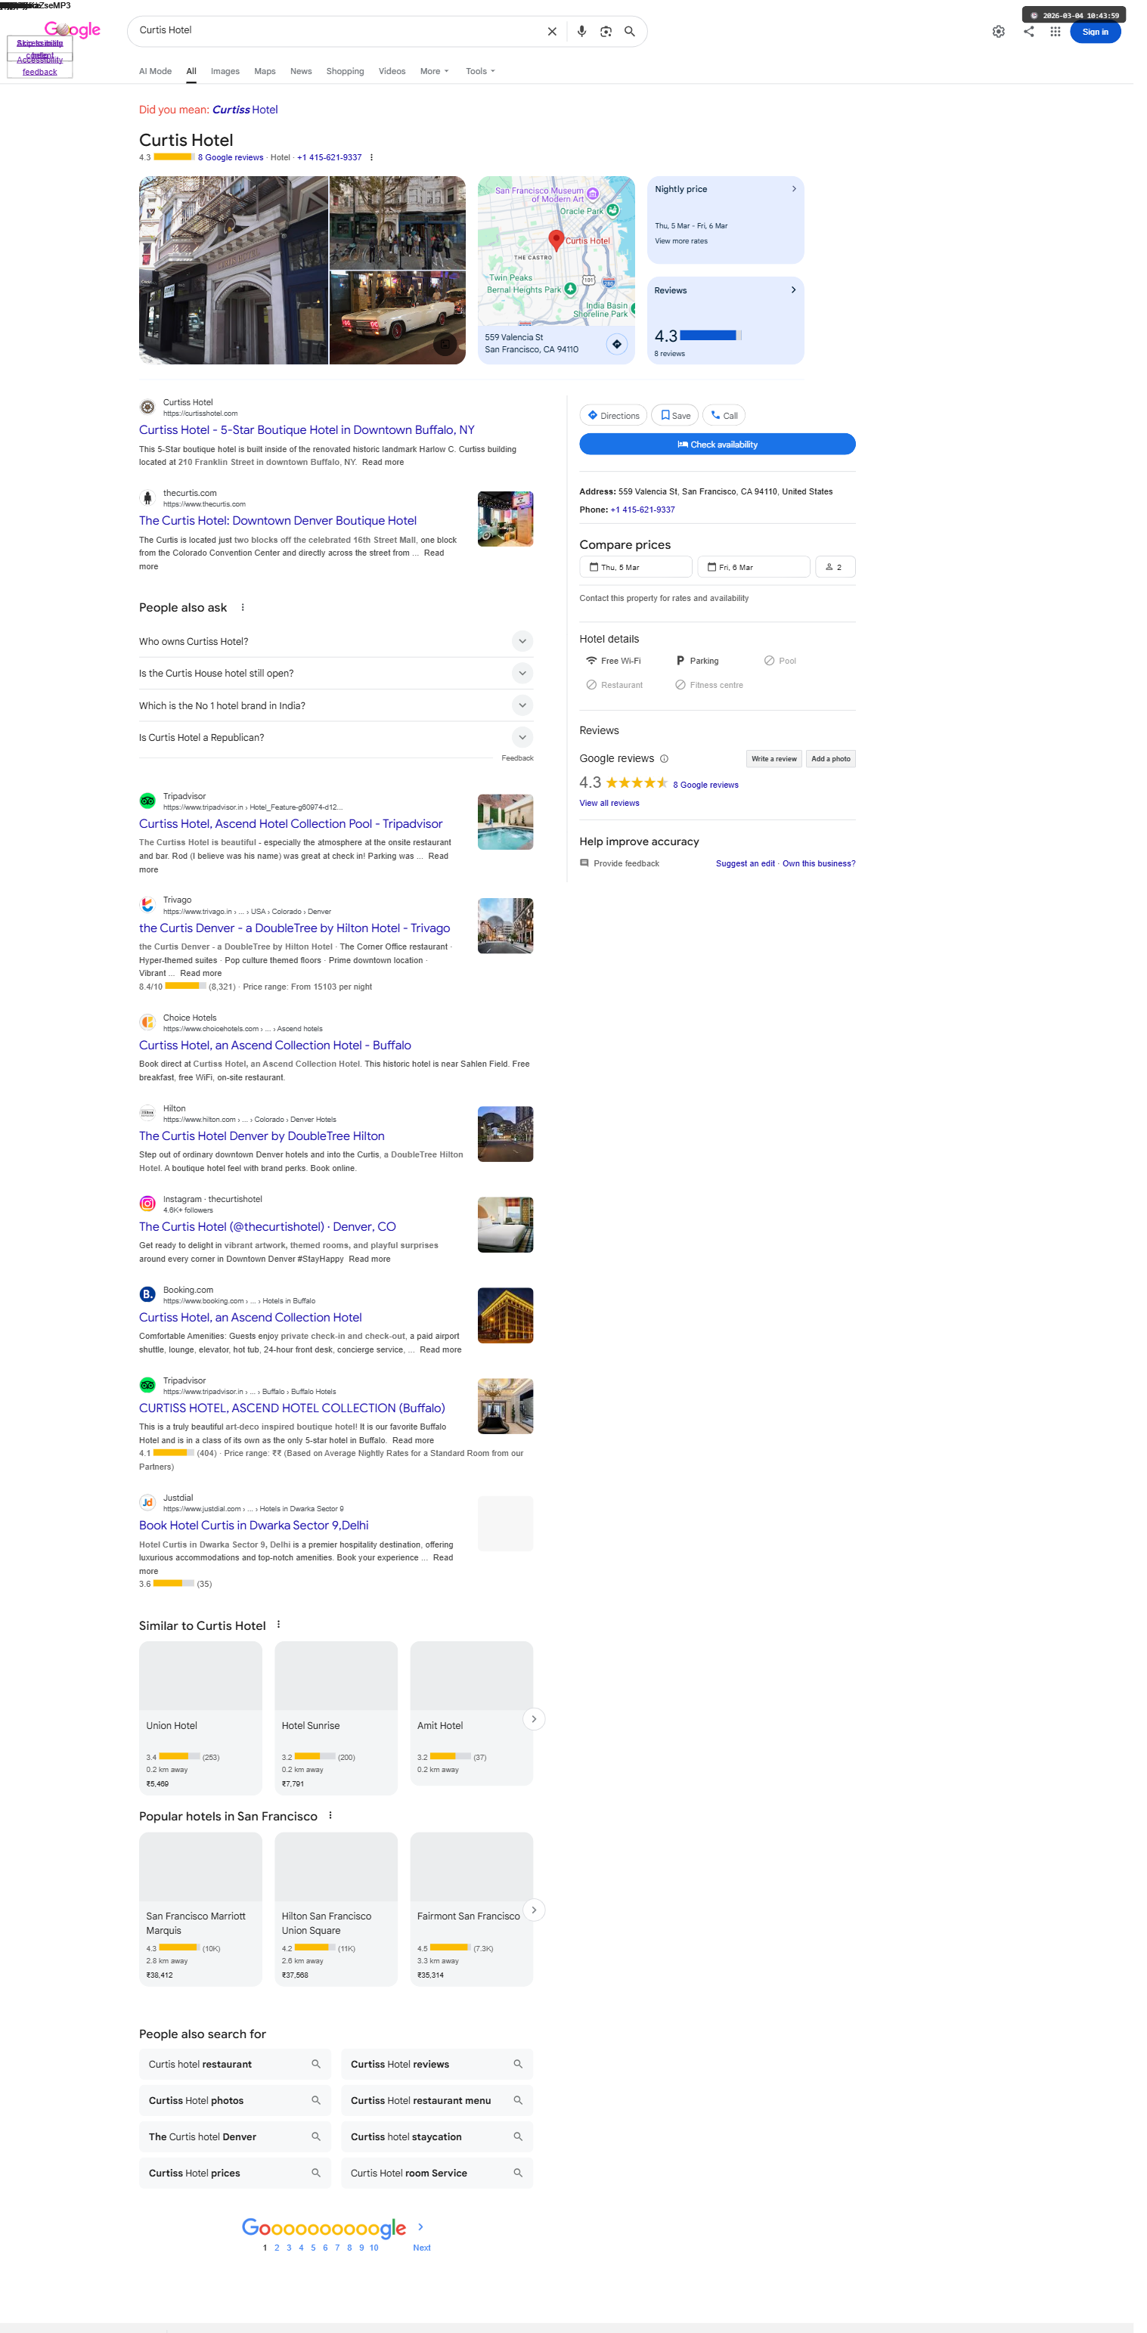
Task: Open the white vintage car photo
Action: pos(398,318)
